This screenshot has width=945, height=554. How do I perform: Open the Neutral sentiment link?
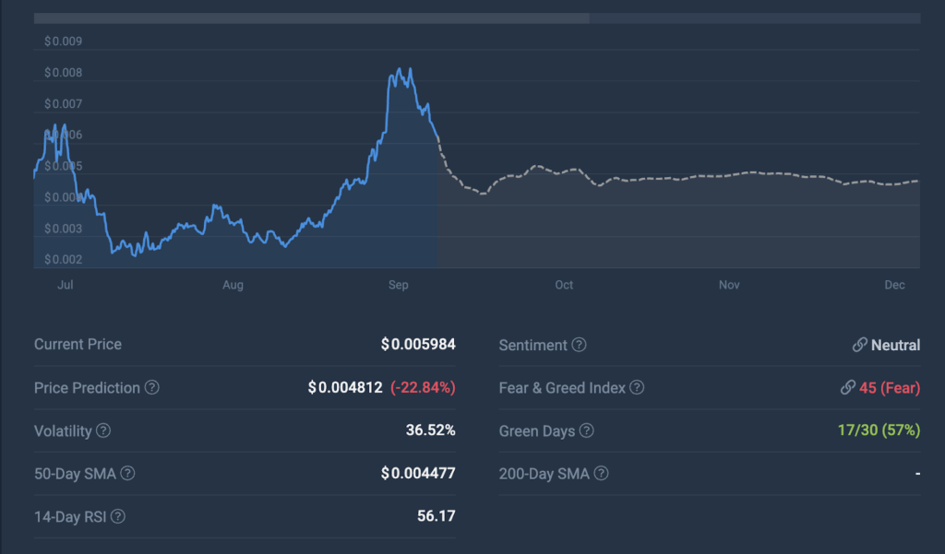click(x=895, y=345)
